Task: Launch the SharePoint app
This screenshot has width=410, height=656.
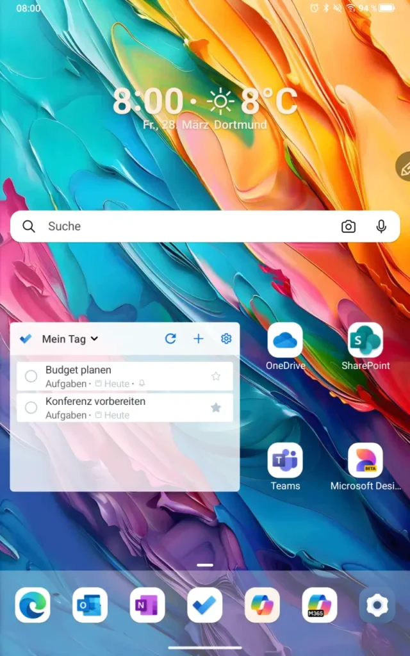Action: tap(365, 341)
